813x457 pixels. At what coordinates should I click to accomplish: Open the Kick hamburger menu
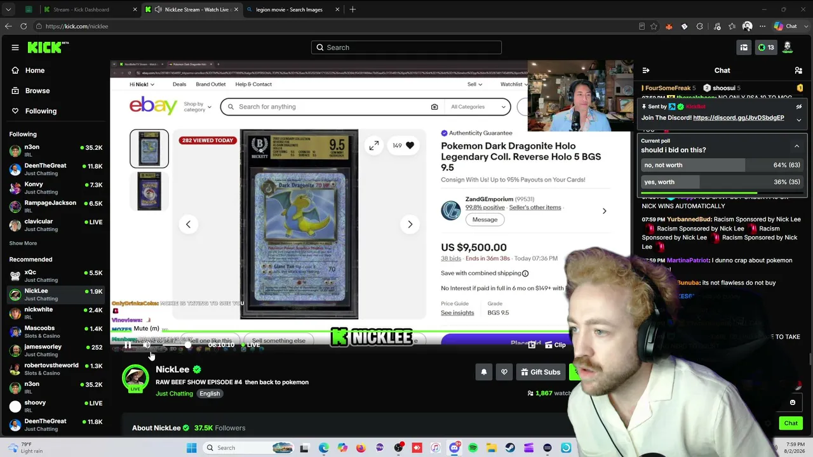point(15,48)
